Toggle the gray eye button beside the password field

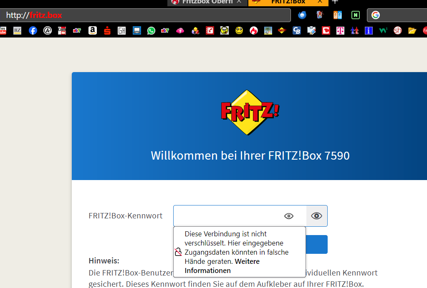(316, 216)
